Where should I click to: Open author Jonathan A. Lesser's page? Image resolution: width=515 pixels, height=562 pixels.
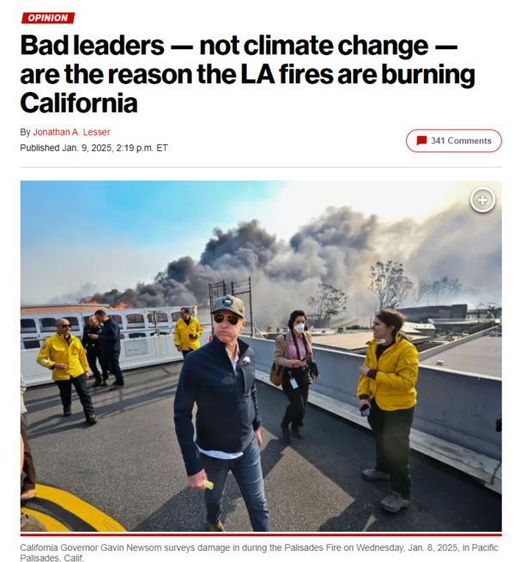click(71, 132)
